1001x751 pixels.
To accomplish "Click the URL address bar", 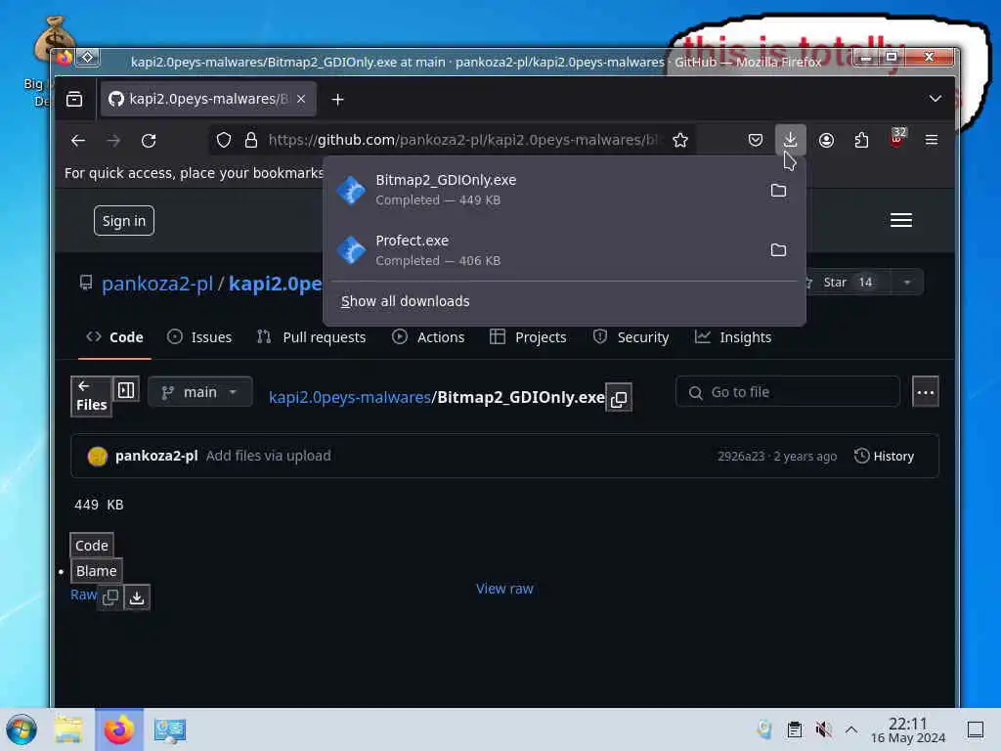I will click(x=464, y=140).
